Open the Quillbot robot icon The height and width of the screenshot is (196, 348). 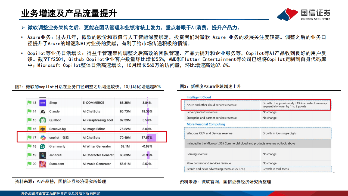(x=43, y=120)
